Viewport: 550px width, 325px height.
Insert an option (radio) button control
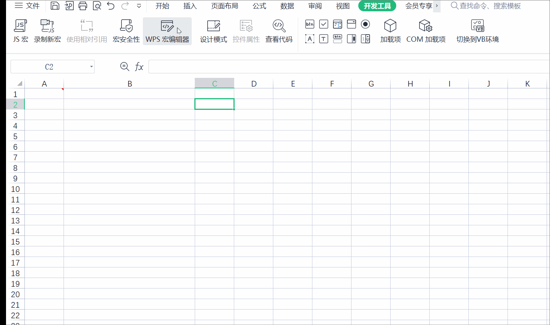365,24
